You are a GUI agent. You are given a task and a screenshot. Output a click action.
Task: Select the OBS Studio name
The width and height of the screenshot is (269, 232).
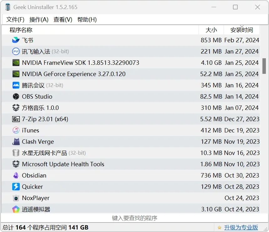point(37,96)
